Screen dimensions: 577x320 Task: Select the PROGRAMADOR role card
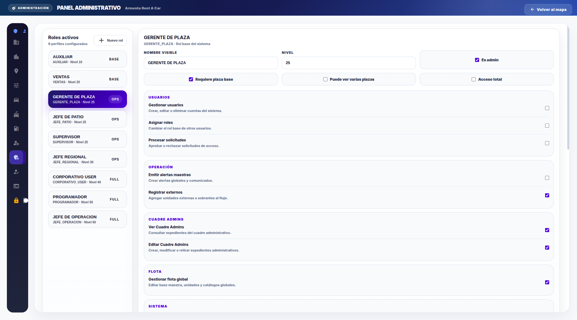point(88,199)
